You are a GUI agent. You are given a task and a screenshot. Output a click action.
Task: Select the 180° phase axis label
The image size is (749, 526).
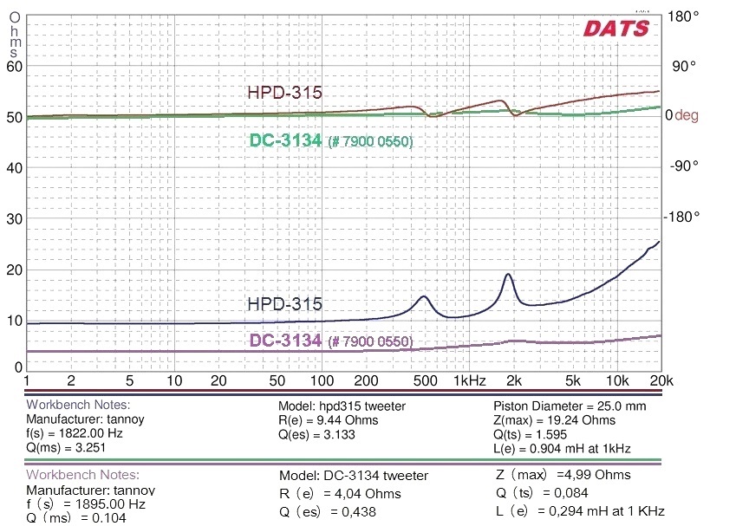coord(694,17)
